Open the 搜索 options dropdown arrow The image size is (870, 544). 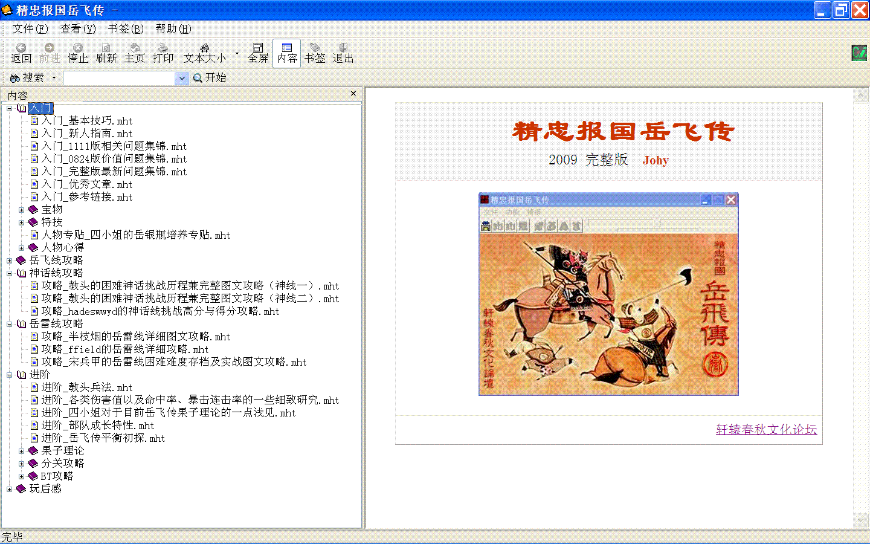(x=54, y=78)
